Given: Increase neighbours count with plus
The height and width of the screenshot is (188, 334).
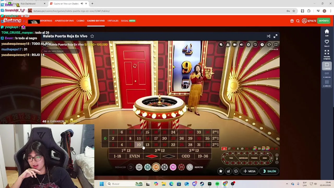Looking at the screenshot, I should (277, 155).
